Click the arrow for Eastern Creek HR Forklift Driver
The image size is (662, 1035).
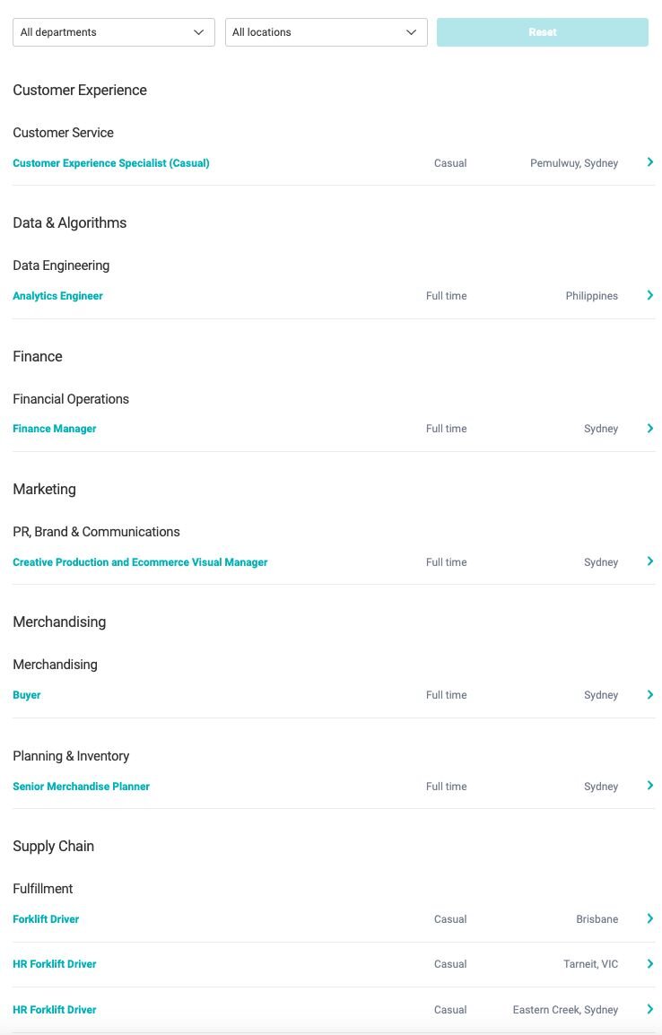tap(650, 1009)
